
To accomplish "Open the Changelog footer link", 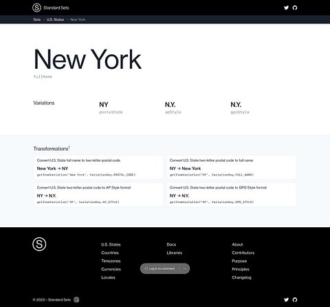I will point(241,277).
